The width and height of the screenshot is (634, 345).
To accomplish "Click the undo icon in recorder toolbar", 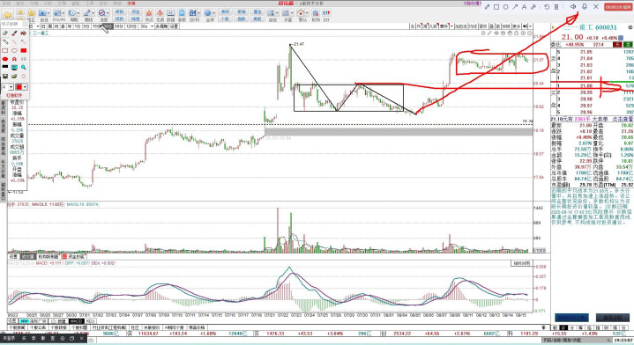I will tap(547, 7).
